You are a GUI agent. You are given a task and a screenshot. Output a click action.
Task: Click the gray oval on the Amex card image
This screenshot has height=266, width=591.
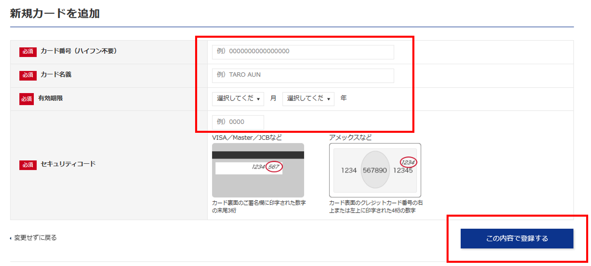coord(375,170)
